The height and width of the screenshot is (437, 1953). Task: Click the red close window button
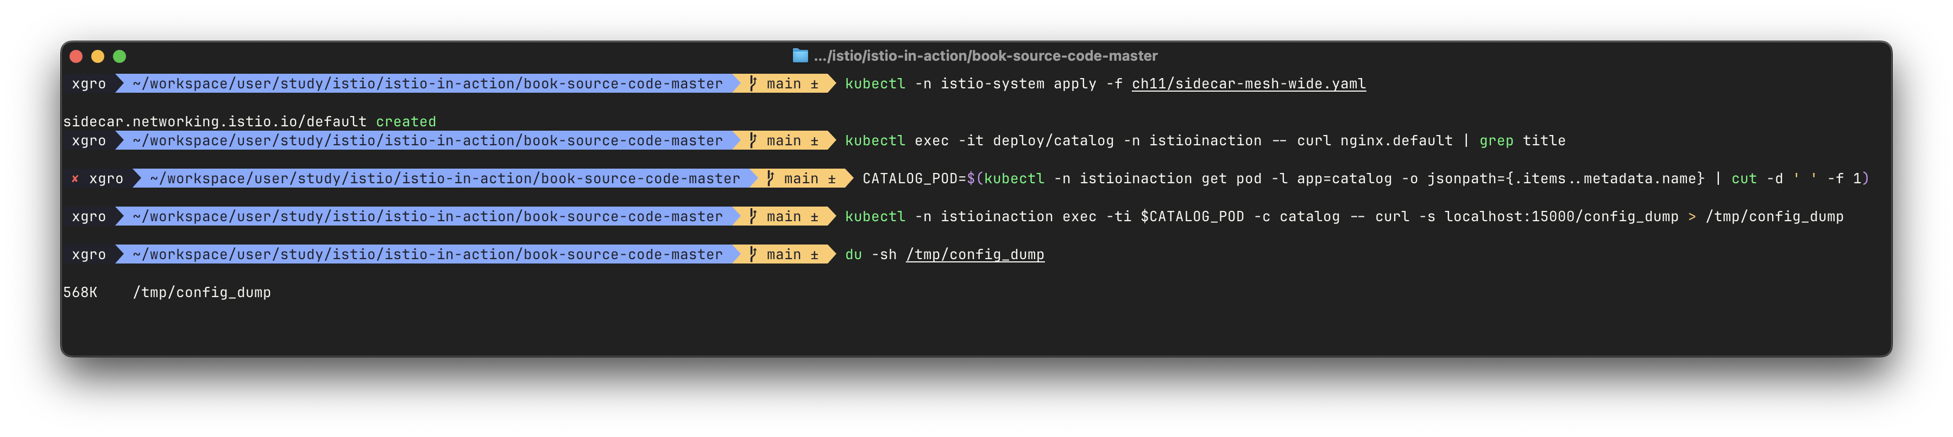tap(76, 56)
